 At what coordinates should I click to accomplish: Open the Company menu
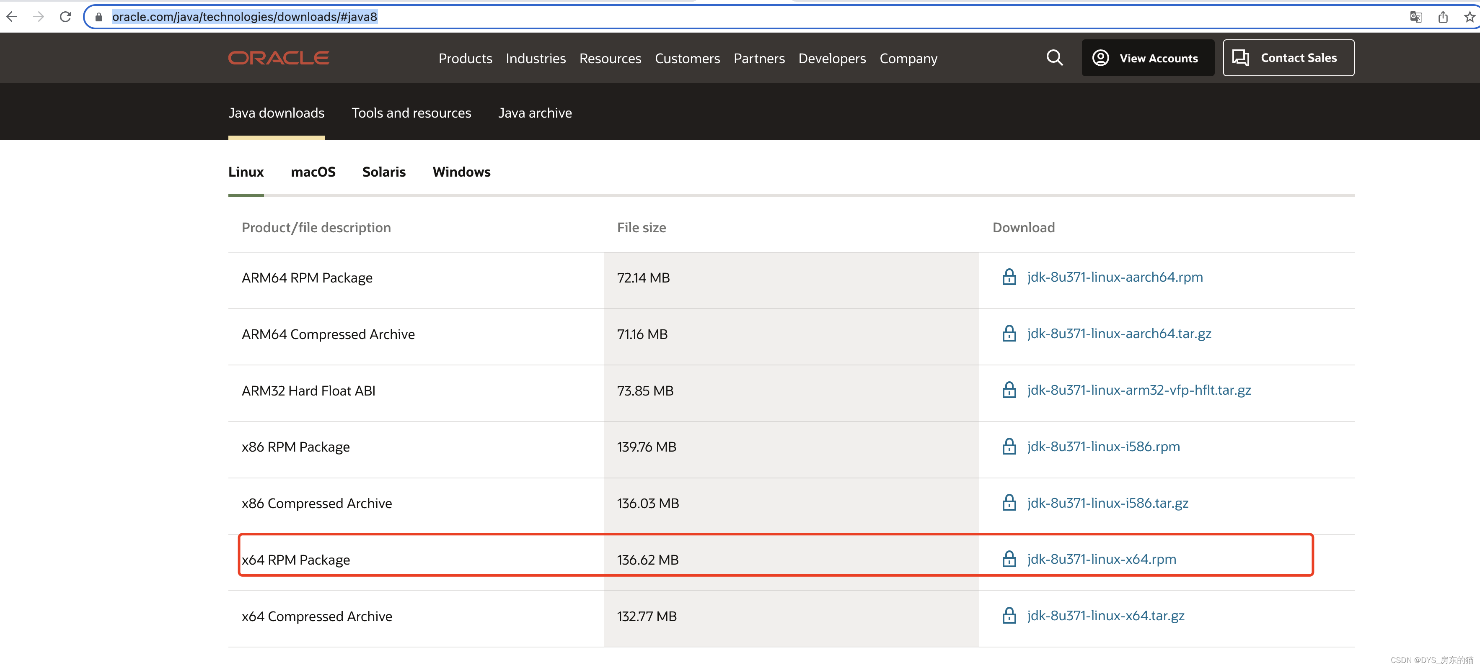pyautogui.click(x=908, y=59)
